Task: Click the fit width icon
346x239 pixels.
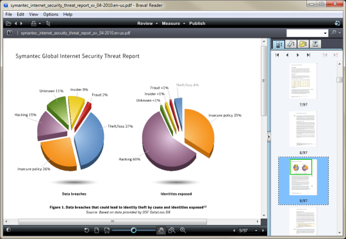Action: coord(107,230)
